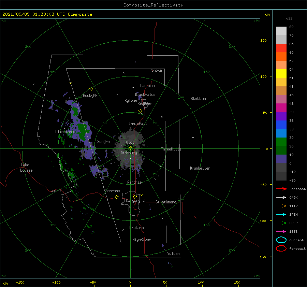The image size is (307, 287).
Task: Click the Lake Louise label
Action: click(26, 168)
